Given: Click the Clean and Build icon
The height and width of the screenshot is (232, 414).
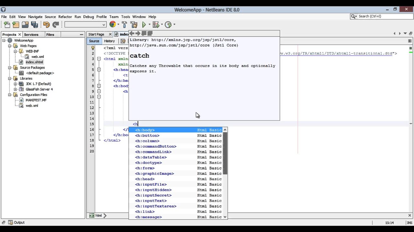Looking at the screenshot, I should [134, 24].
